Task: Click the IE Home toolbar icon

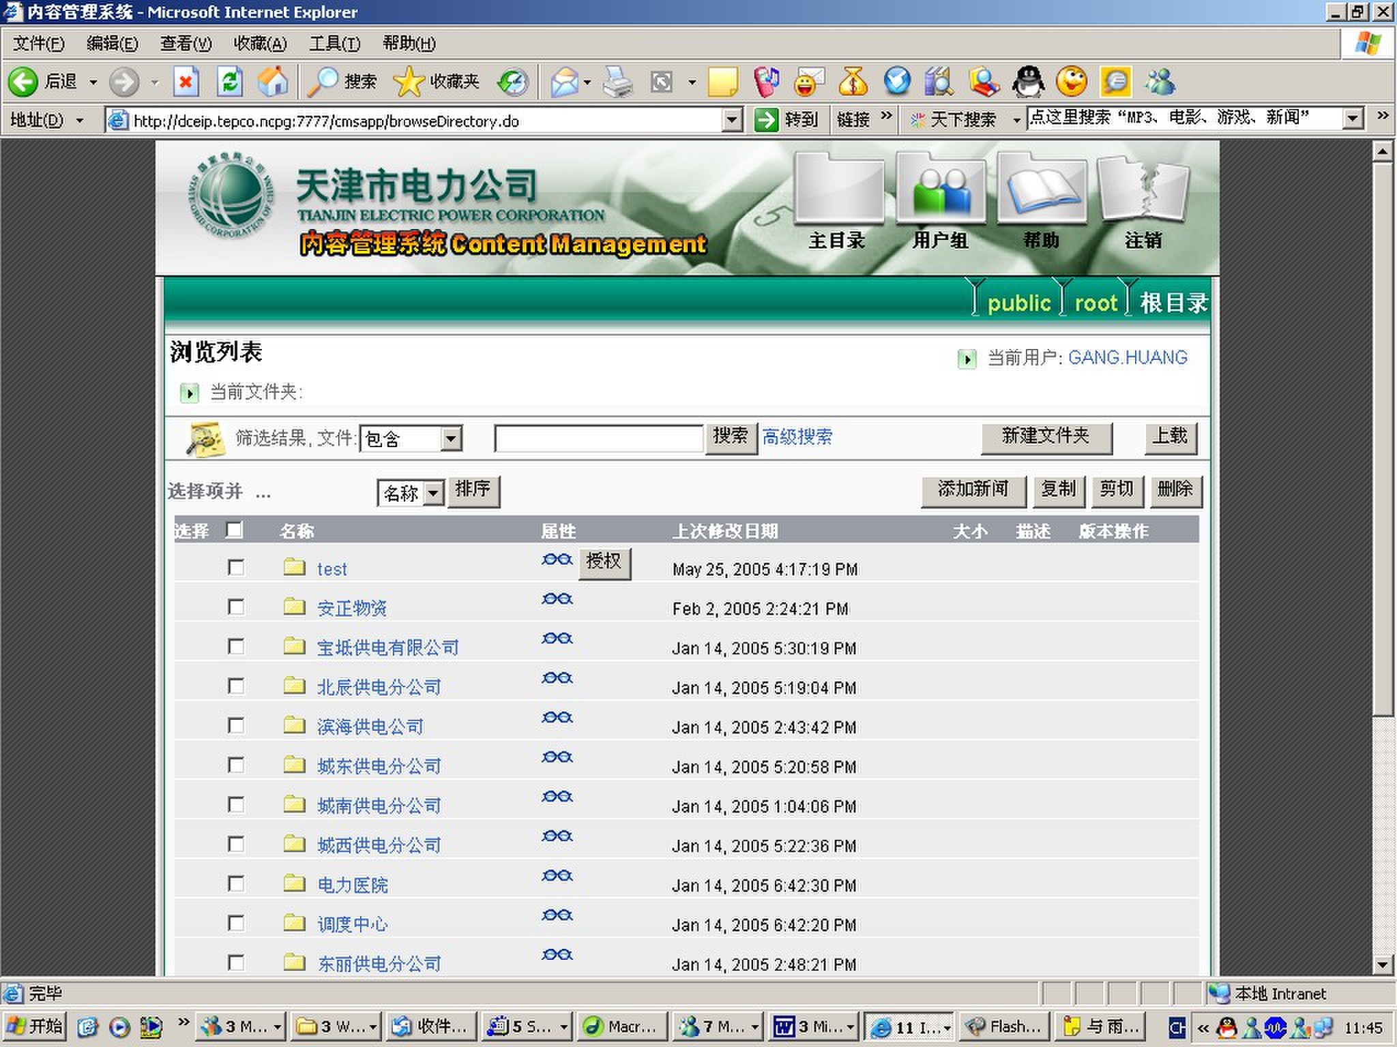Action: tap(273, 82)
